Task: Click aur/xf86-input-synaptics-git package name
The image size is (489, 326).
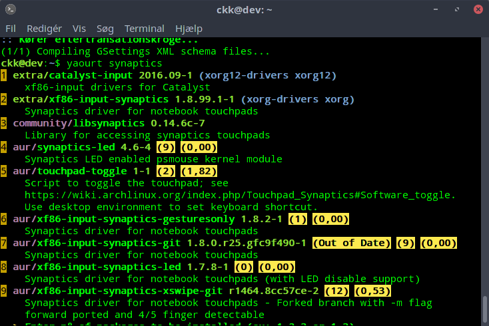Action: click(97, 244)
